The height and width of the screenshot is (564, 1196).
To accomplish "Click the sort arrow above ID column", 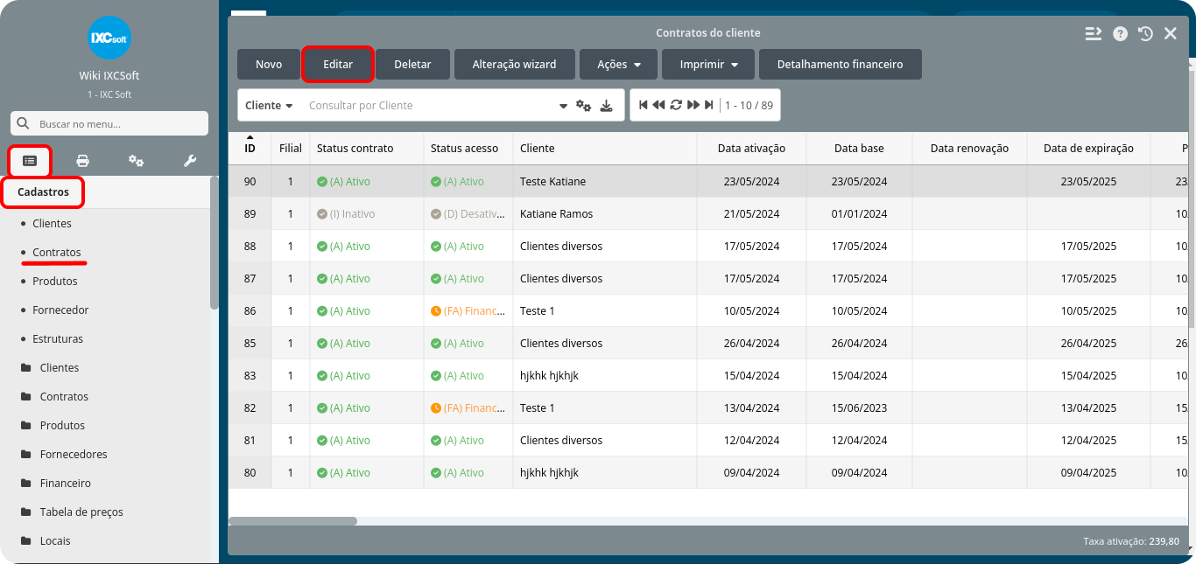I will pyautogui.click(x=250, y=138).
